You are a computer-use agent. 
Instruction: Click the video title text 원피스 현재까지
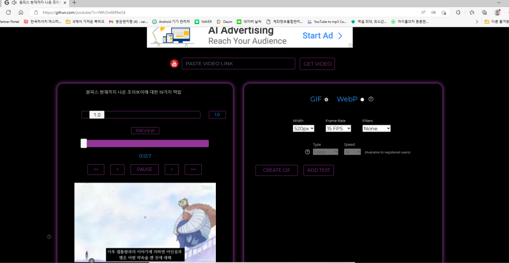click(x=133, y=92)
